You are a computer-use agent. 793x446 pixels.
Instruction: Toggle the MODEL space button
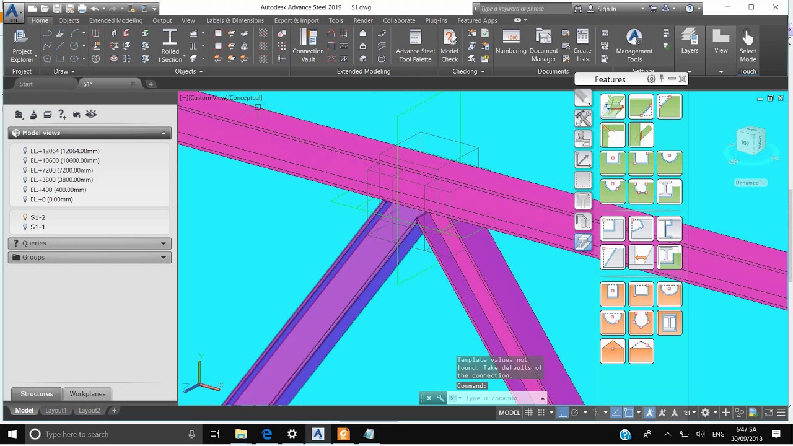pyautogui.click(x=509, y=413)
